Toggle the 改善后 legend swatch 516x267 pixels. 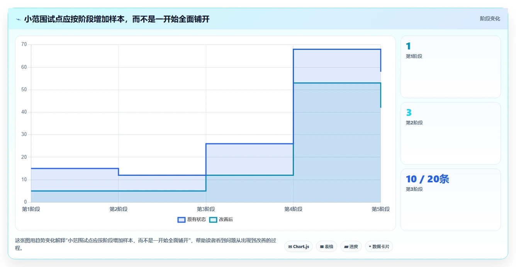point(213,219)
